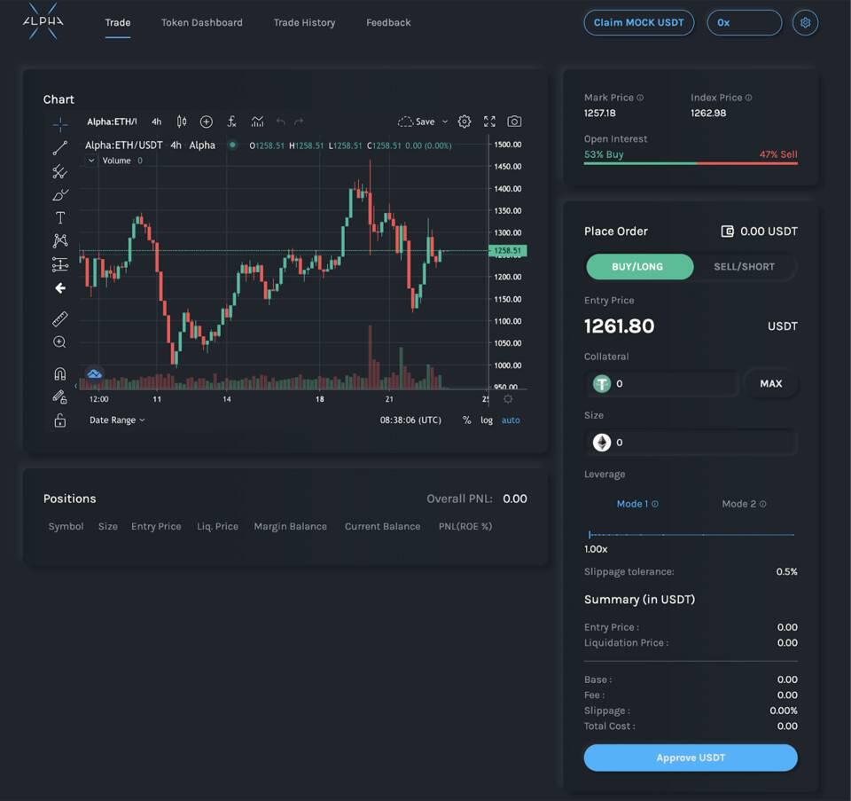Click the Alpha logo
The image size is (851, 801).
pos(43,21)
